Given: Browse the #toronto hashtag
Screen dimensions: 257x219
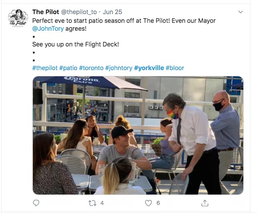Looking at the screenshot, I should coord(91,68).
